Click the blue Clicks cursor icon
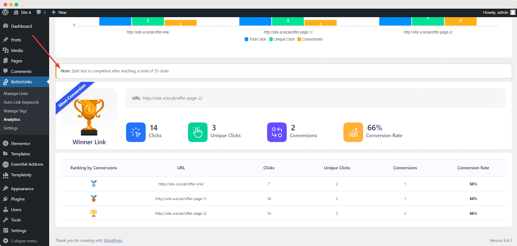Viewport: 517px width, 246px height. pos(136,132)
